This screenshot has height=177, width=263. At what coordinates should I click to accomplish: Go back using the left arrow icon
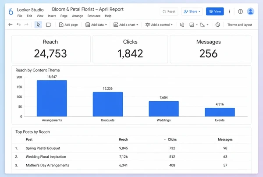coord(11,25)
